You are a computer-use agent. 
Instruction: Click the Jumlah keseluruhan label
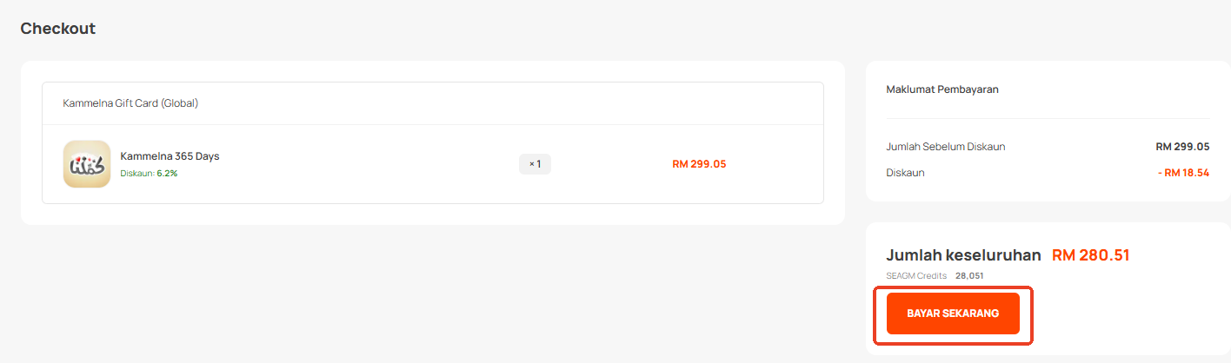[x=963, y=255]
